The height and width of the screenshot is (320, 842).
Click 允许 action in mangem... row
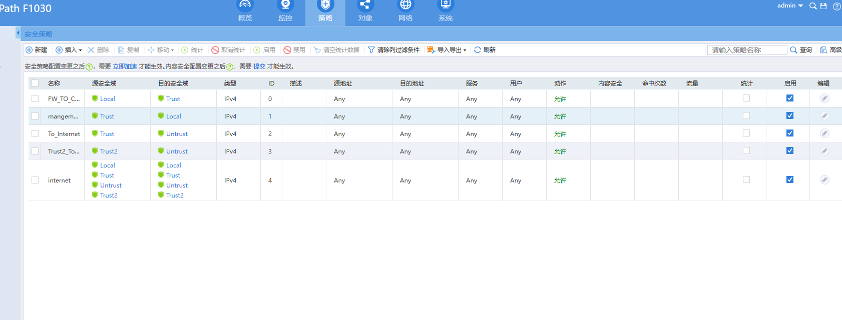[560, 116]
